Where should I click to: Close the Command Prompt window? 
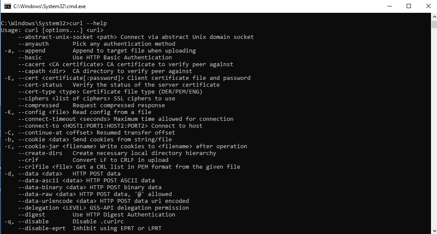428,6
